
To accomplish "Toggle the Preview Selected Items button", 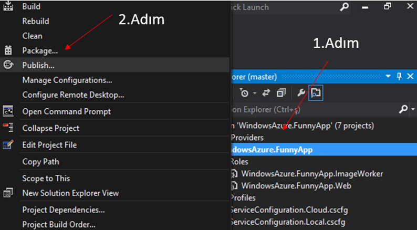I will (316, 93).
